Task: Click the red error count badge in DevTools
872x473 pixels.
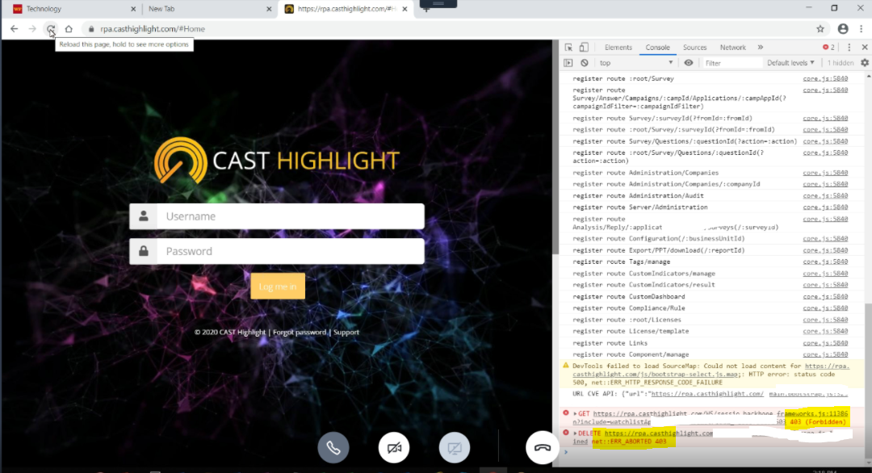Action: tap(828, 48)
